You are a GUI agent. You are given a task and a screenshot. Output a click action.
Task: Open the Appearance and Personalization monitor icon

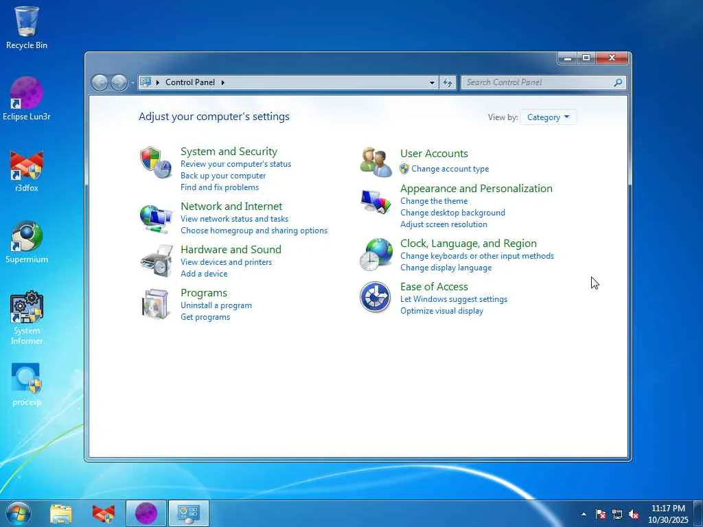pyautogui.click(x=376, y=202)
